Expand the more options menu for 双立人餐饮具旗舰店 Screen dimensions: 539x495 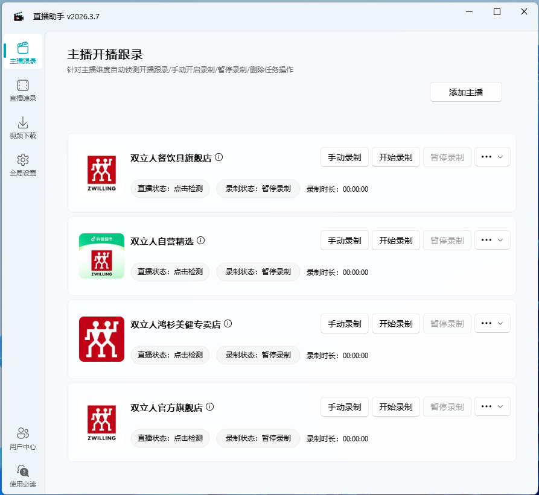click(x=492, y=157)
